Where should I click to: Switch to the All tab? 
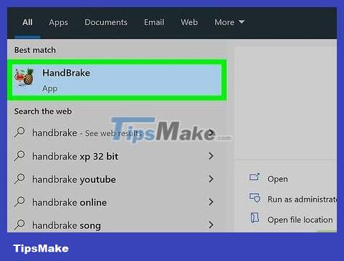click(27, 22)
